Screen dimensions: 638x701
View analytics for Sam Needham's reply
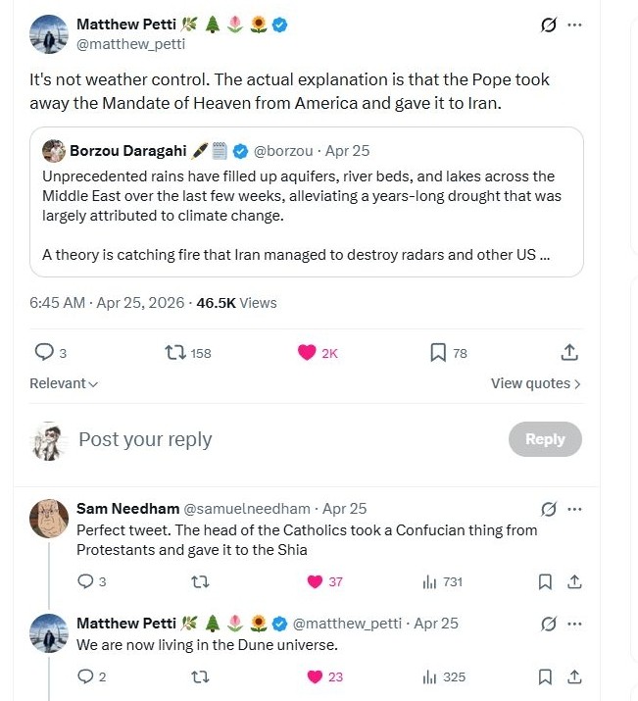[x=429, y=581]
